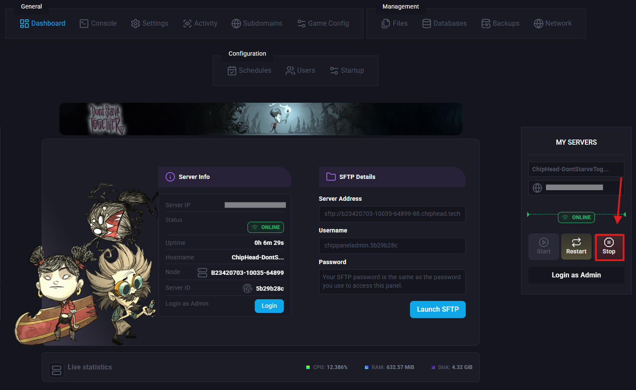Go to the Settings tab

(x=149, y=24)
